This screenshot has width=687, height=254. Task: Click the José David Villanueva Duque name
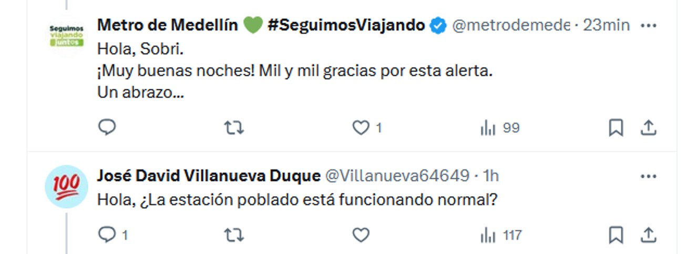208,176
